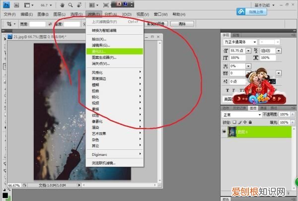Click the 清除 button
The image size is (298, 201).
point(182,24)
